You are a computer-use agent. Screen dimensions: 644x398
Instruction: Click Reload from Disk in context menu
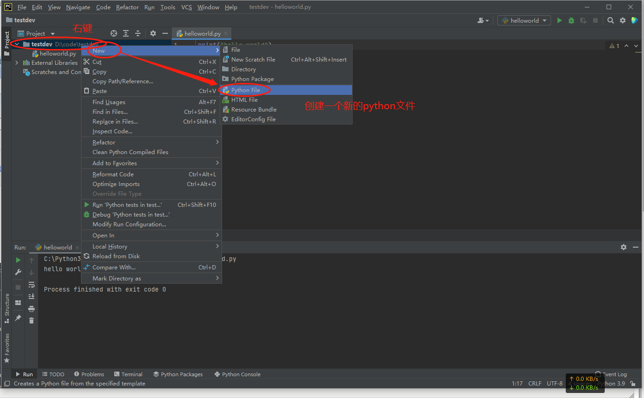151,256
